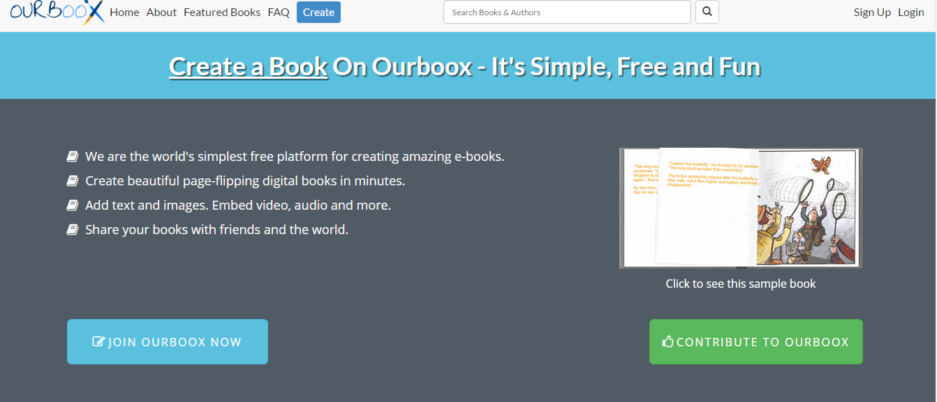937x402 pixels.
Task: Click book icon beside 'world's simplest free platform'
Action: tap(73, 156)
